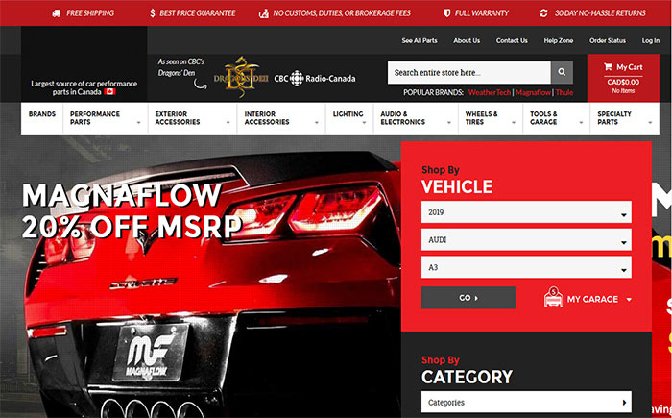Open the Audio & Electronics menu
The height and width of the screenshot is (418, 672).
click(403, 118)
